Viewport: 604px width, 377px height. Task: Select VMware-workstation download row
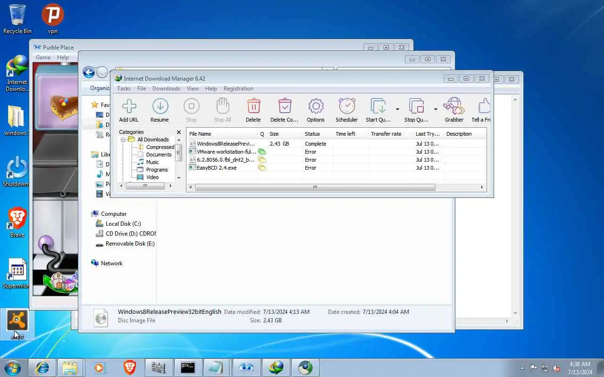[337, 152]
